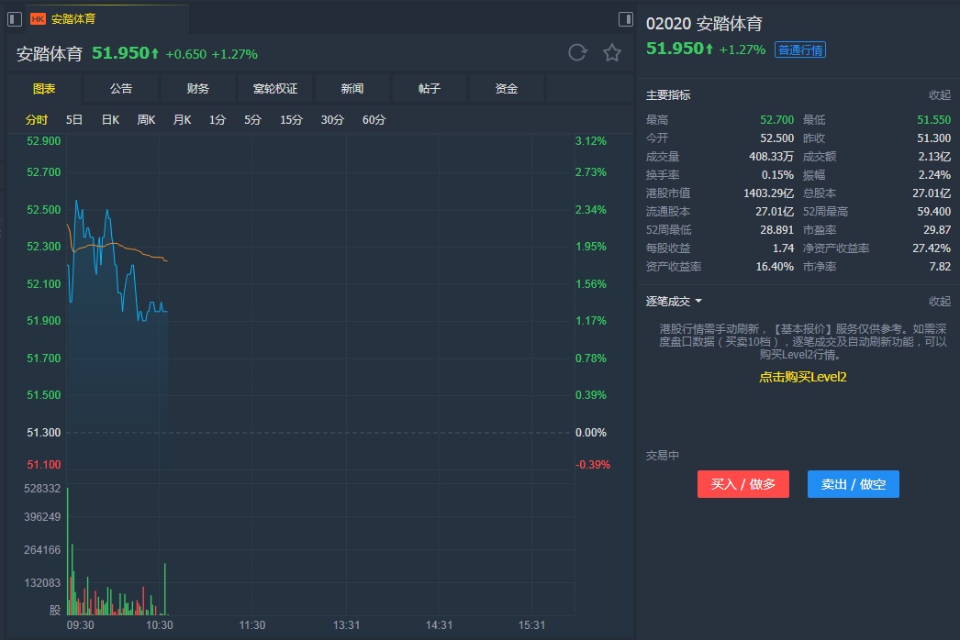Open the 逐笔成交 dropdown
The width and height of the screenshot is (960, 640).
(674, 301)
